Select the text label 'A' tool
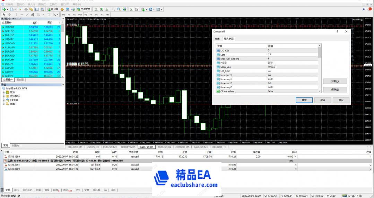The height and width of the screenshot is (198, 374). click(43, 15)
